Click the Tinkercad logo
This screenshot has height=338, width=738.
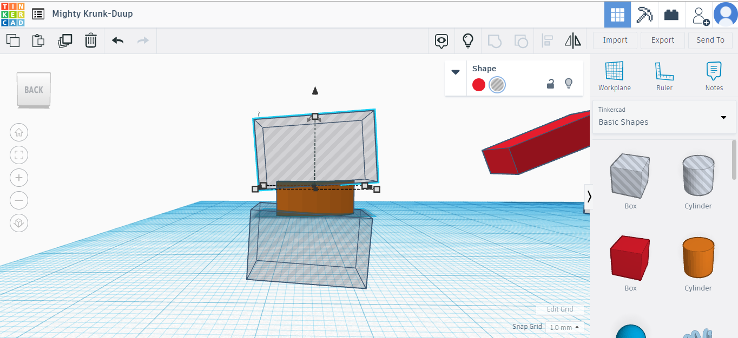[13, 14]
